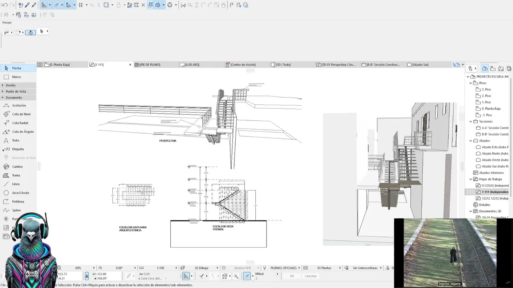513x288 pixels.
Task: Expand the Punto de Vista section
Action: click(18, 91)
